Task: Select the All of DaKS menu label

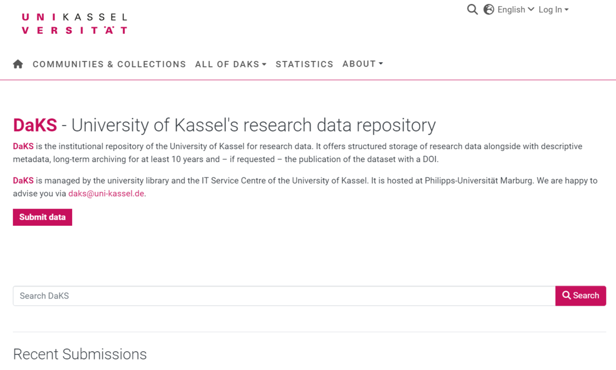Action: 227,64
